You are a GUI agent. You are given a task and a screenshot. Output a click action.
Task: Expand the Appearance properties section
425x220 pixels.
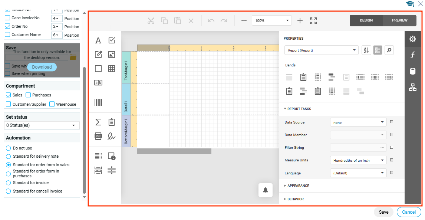(298, 186)
